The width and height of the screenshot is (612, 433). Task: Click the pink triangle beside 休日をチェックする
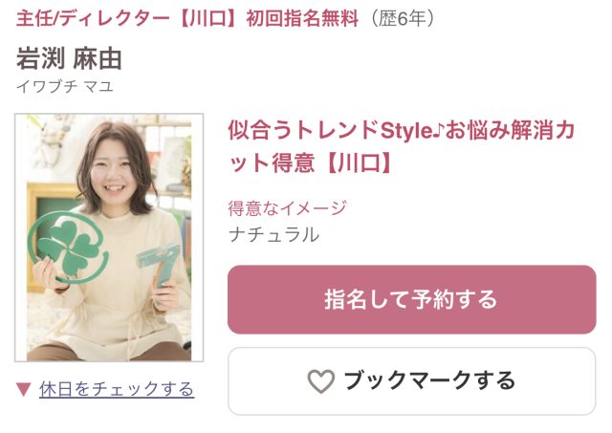coord(23,389)
